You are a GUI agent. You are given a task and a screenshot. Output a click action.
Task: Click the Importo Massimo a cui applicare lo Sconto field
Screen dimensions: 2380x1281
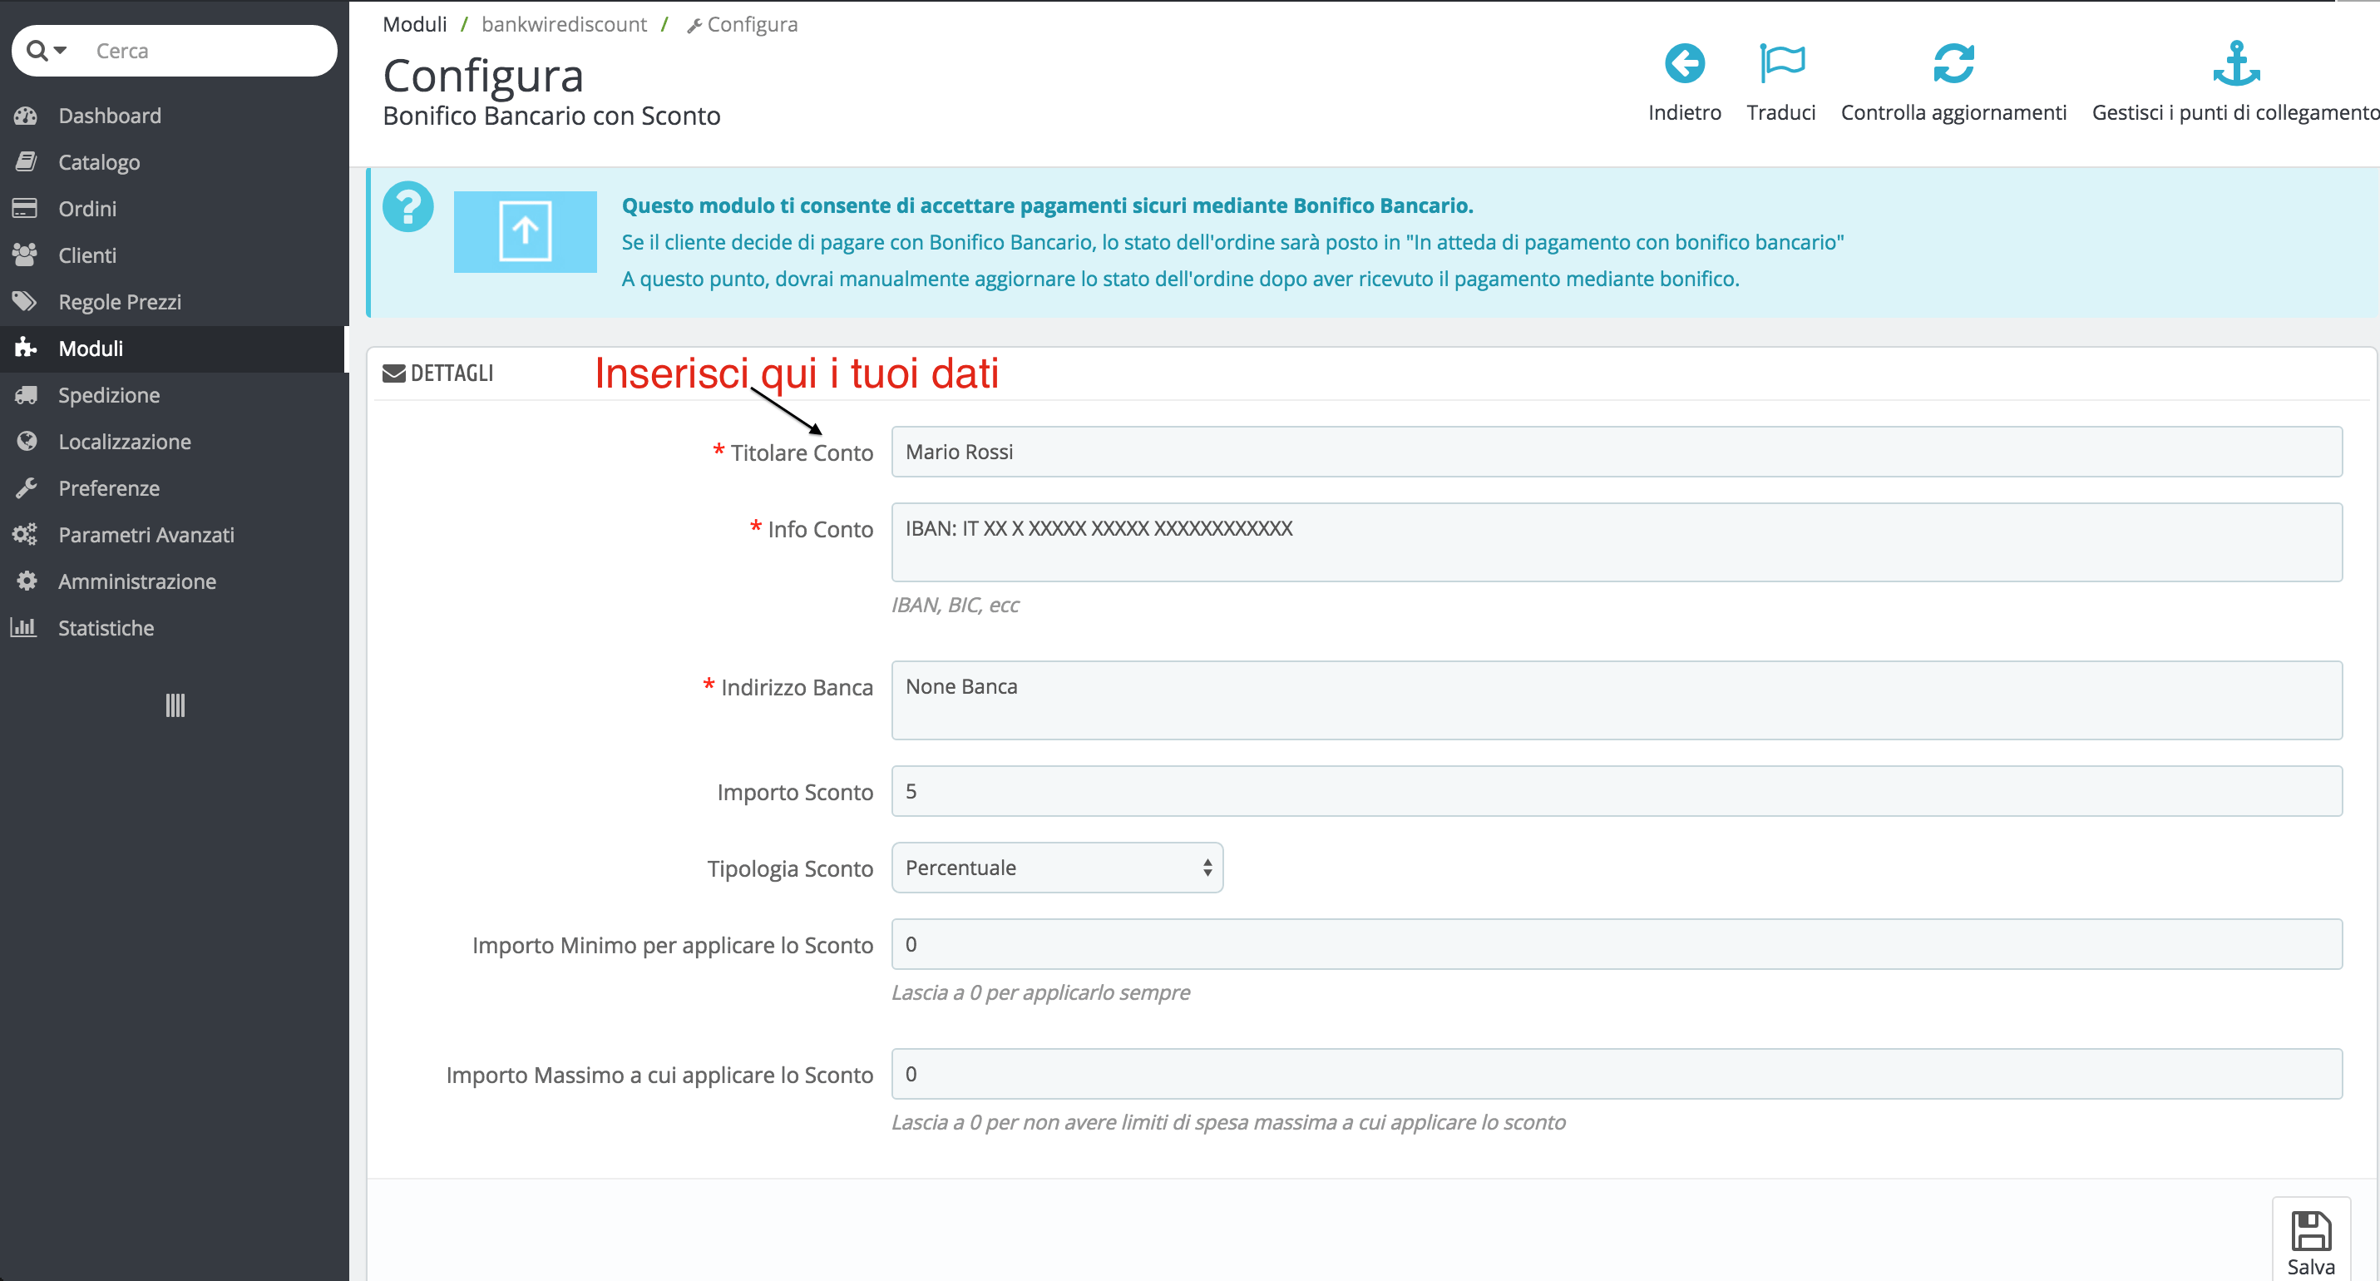click(x=1616, y=1073)
